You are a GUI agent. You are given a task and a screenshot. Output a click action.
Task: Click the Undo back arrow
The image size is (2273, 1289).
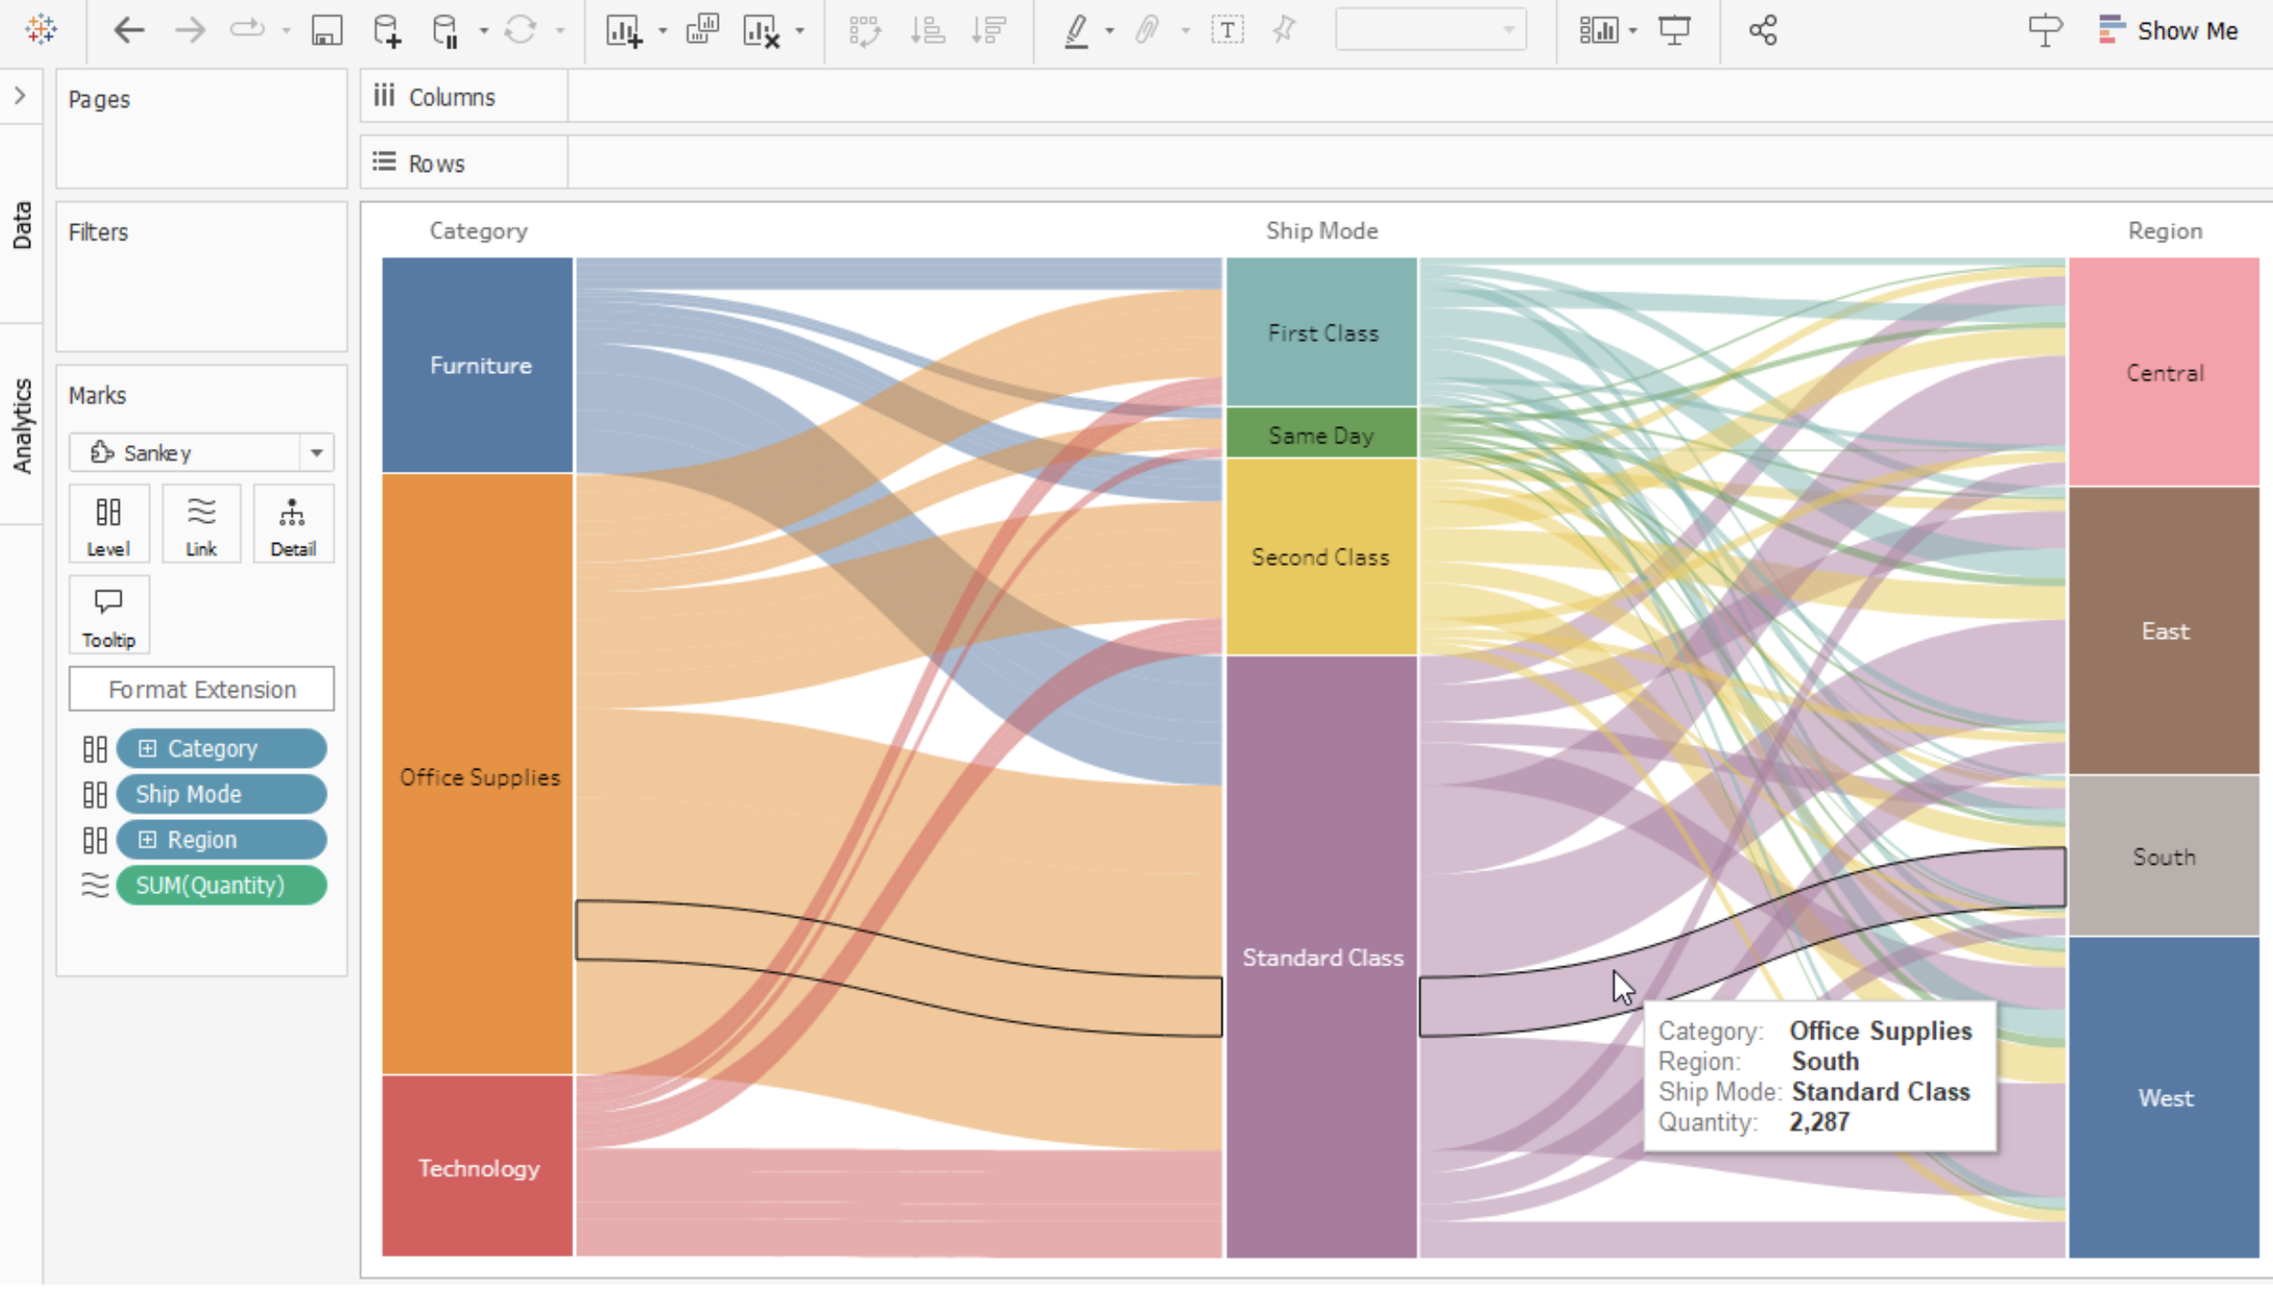point(128,30)
